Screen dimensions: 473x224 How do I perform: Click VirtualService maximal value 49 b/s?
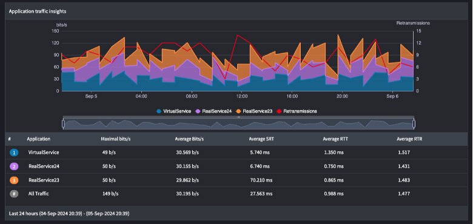point(109,153)
